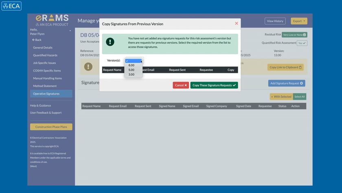Open View History
The width and height of the screenshot is (342, 193).
click(275, 21)
